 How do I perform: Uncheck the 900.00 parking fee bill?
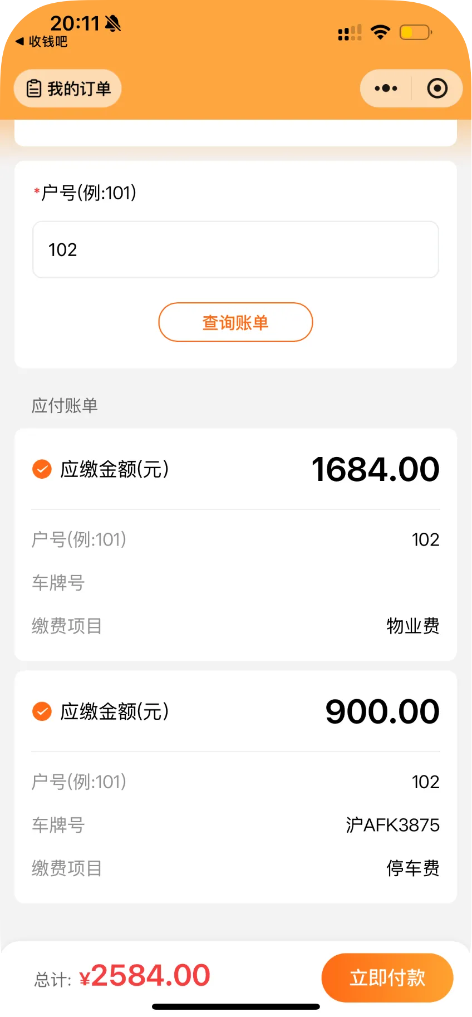point(42,711)
